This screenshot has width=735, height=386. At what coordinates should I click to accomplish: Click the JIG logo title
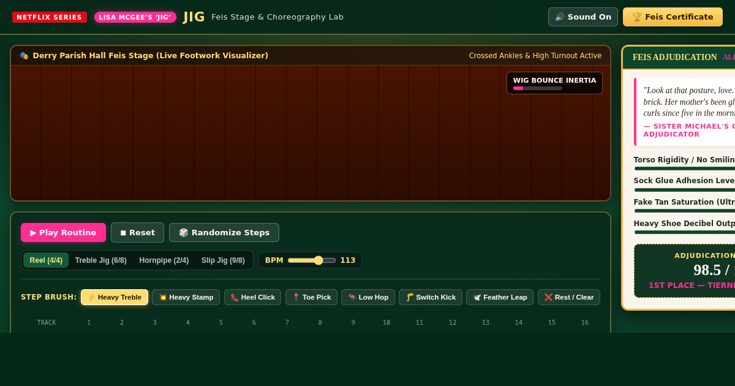194,17
